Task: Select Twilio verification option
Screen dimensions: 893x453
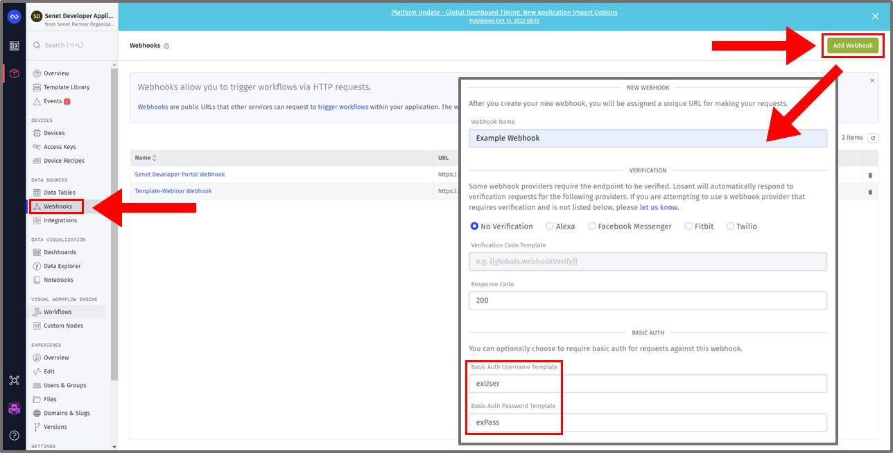Action: tap(730, 226)
